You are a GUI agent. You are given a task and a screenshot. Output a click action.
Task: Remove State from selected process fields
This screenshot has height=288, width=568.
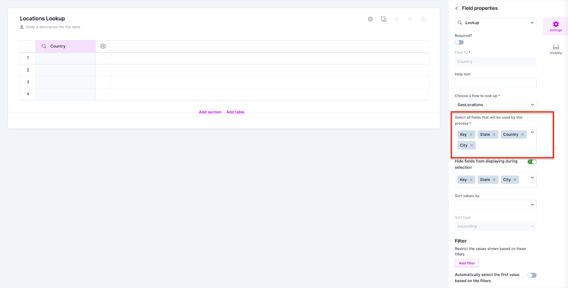click(494, 134)
